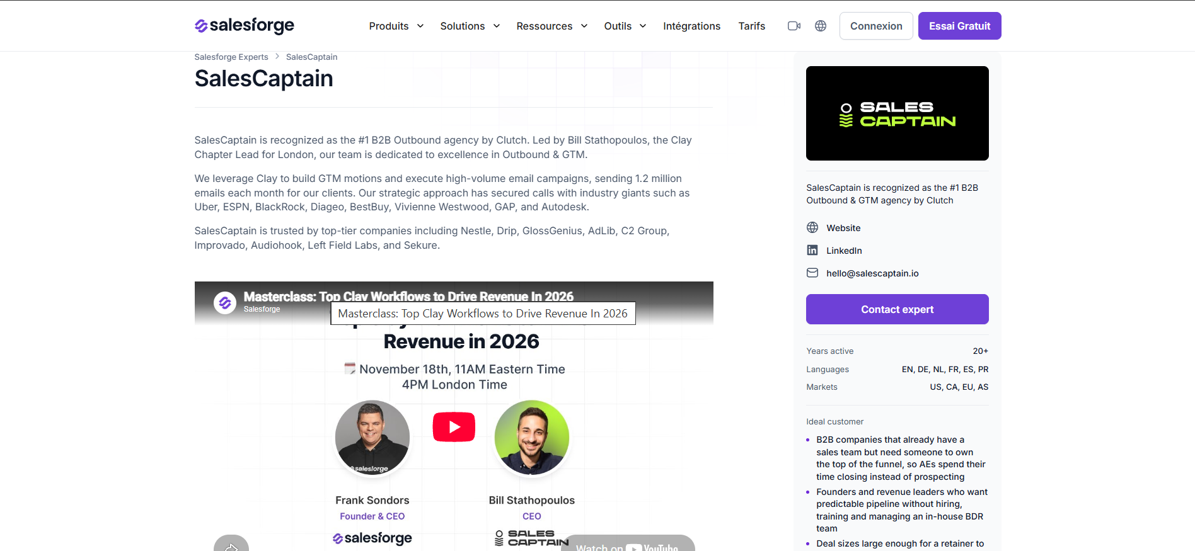Click the video title Masterclass link
Viewport: 1195px width, 551px height.
(408, 296)
